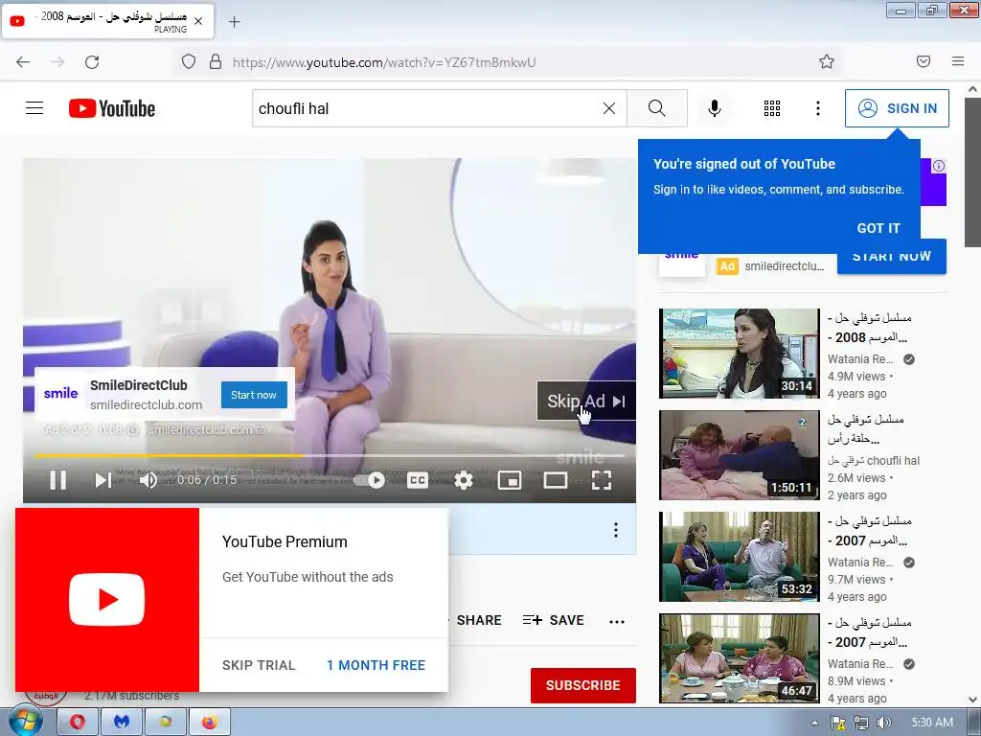
Task: Open the ad info icon in the sidebar
Action: pyautogui.click(x=939, y=166)
